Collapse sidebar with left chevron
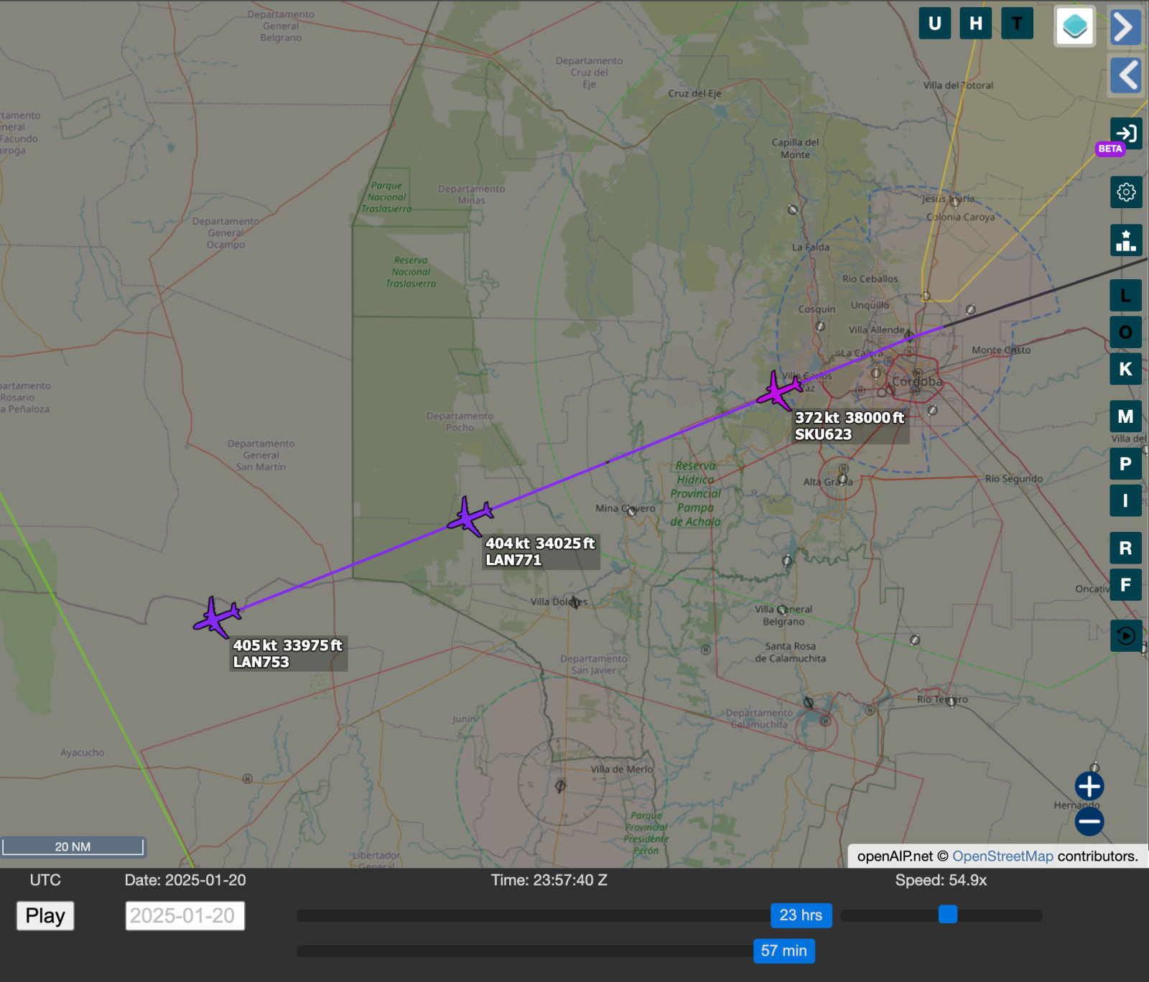1149x982 pixels. pyautogui.click(x=1125, y=75)
